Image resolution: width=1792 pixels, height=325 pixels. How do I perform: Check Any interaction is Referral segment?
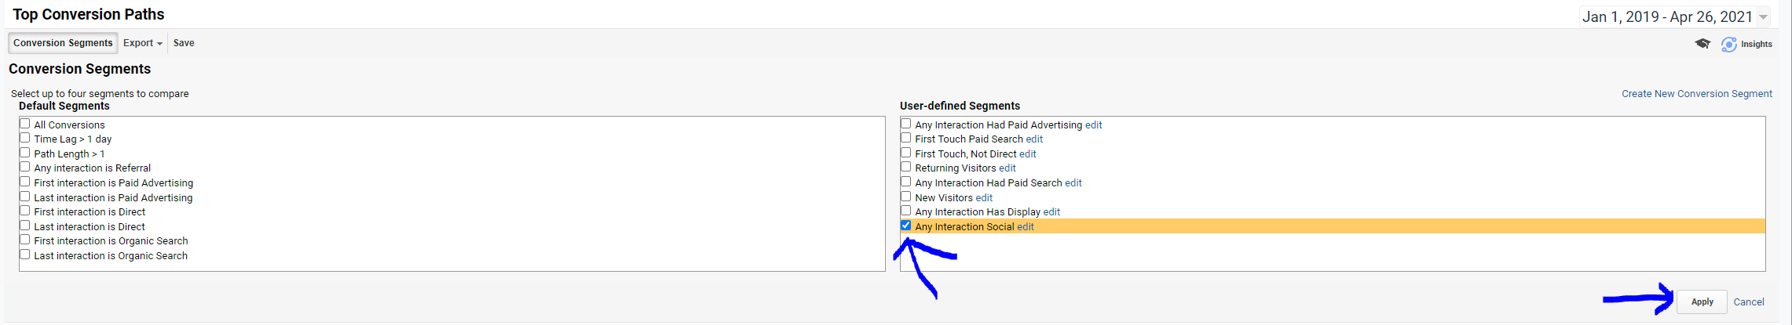click(25, 168)
